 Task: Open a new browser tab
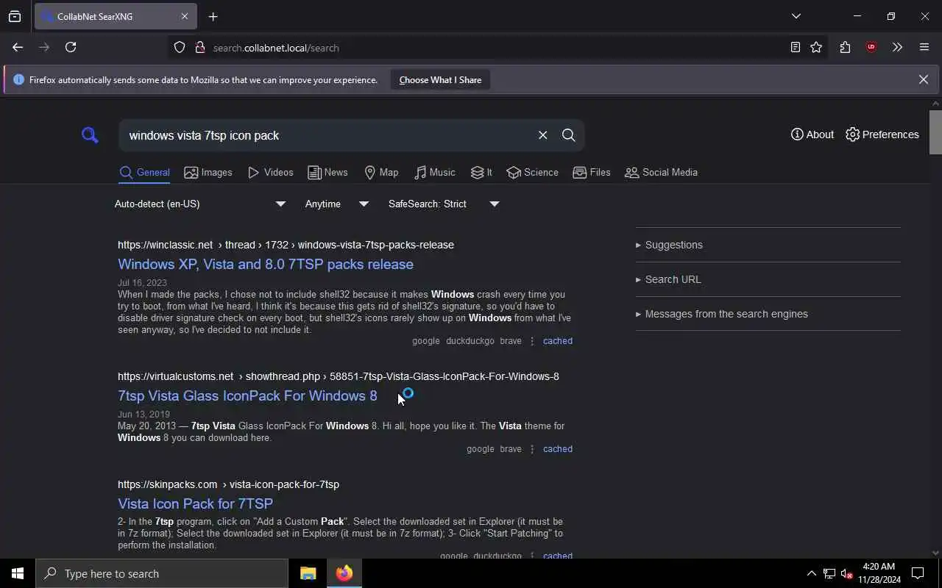pos(213,16)
